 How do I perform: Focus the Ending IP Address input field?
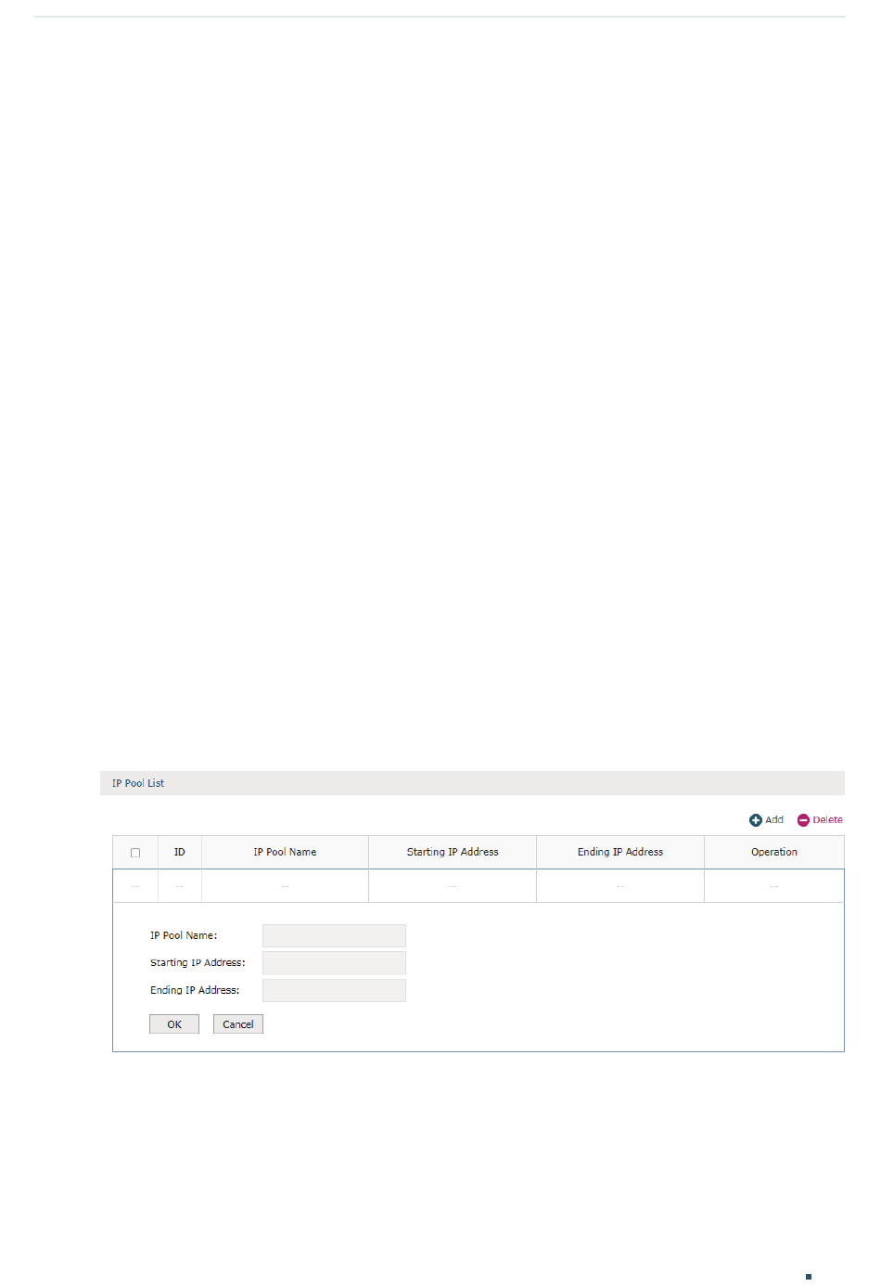pyautogui.click(x=334, y=990)
